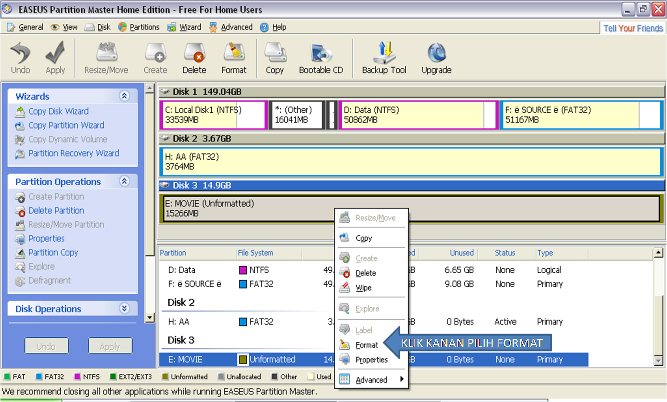
Task: Choose Copy from the context menu
Action: click(372, 238)
